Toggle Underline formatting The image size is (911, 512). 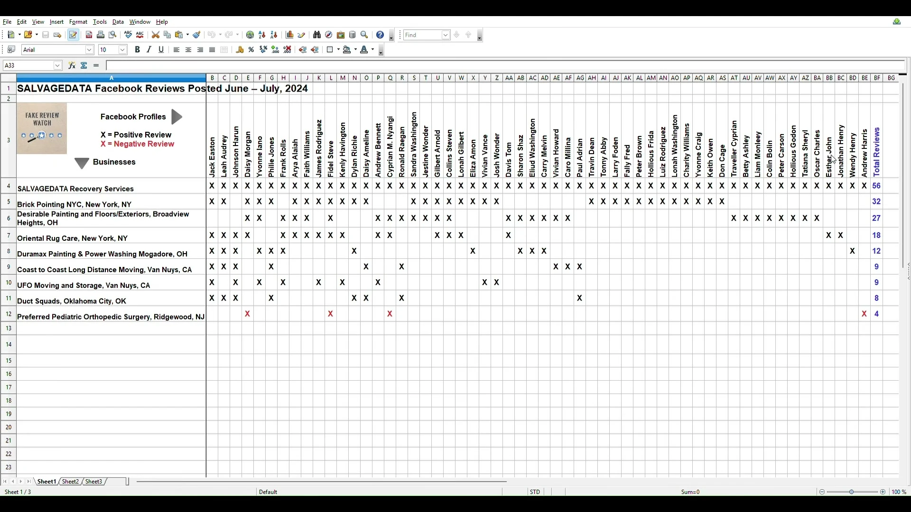point(161,50)
